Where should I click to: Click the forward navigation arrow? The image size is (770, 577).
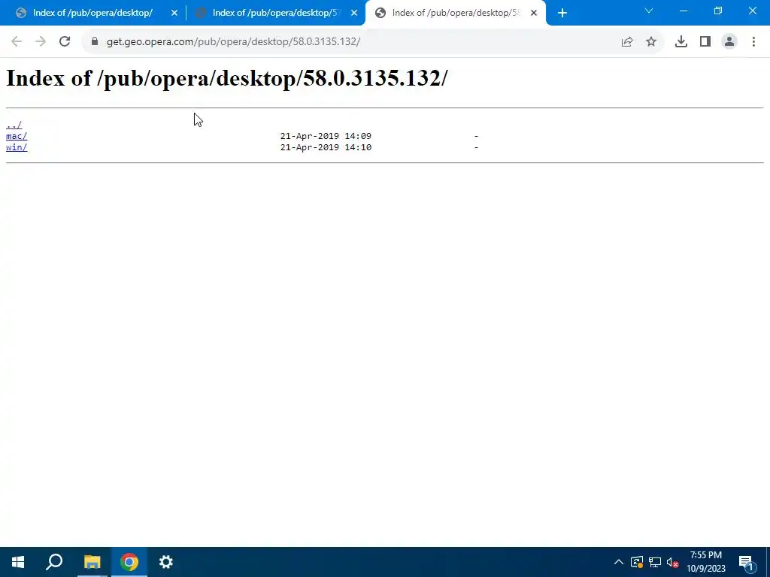coord(41,42)
